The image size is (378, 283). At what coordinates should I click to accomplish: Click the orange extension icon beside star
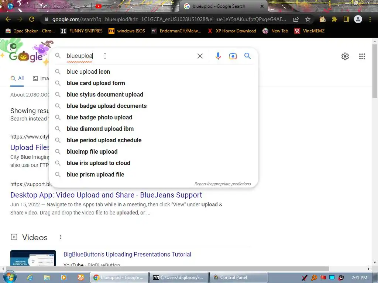pyautogui.click(x=322, y=19)
